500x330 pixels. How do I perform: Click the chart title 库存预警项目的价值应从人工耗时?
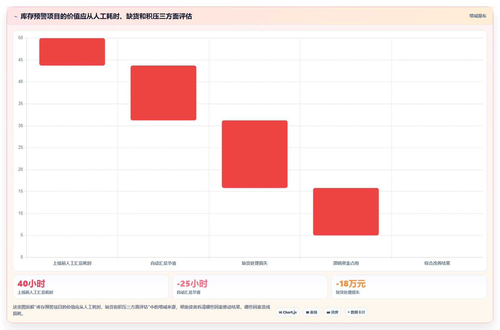(106, 16)
